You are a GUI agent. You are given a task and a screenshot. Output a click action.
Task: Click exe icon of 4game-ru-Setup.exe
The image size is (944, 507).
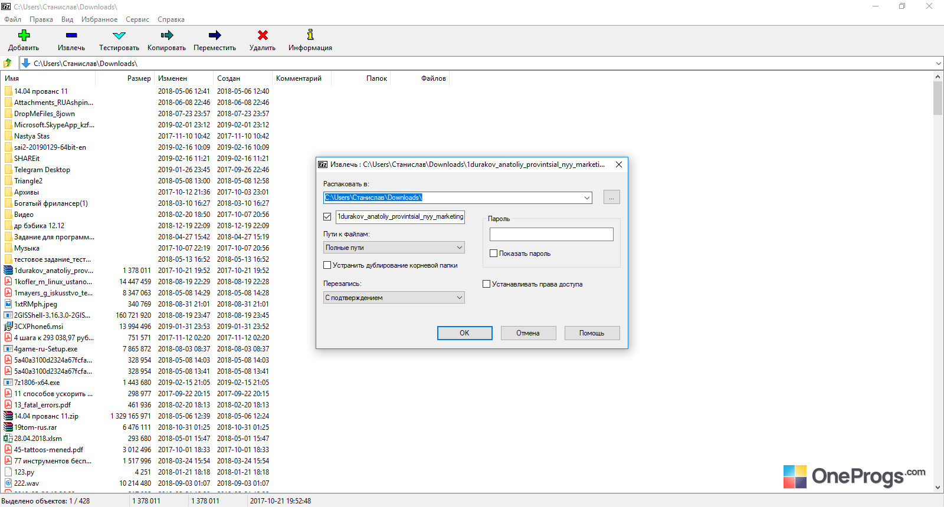tap(8, 349)
